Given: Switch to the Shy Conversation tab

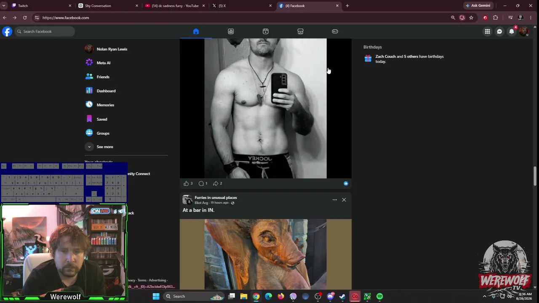Looking at the screenshot, I should click(108, 6).
